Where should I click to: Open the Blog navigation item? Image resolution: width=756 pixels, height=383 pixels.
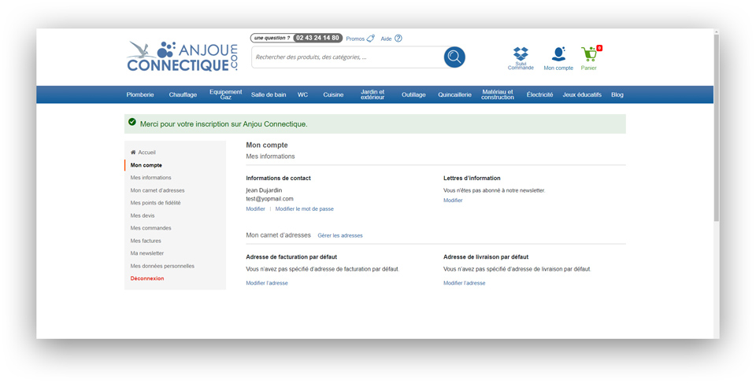[617, 95]
